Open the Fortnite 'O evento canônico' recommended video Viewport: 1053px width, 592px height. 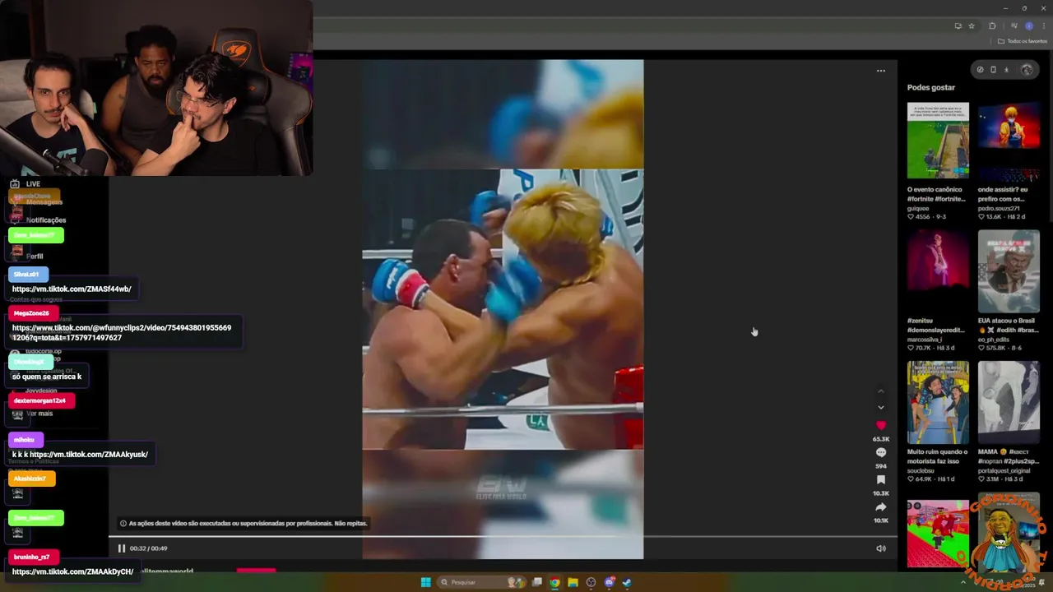pyautogui.click(x=938, y=141)
